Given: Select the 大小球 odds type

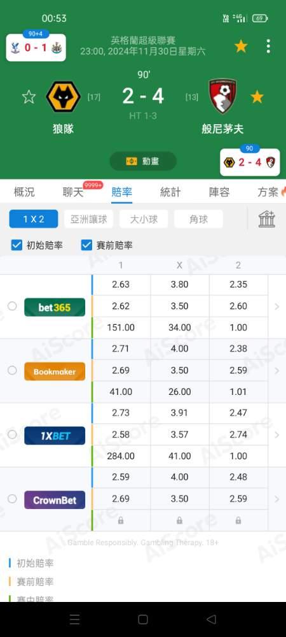Looking at the screenshot, I should point(144,219).
